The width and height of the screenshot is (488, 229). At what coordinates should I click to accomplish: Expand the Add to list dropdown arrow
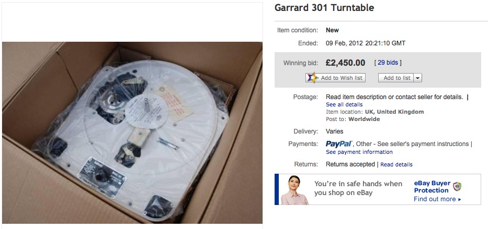[x=418, y=78]
